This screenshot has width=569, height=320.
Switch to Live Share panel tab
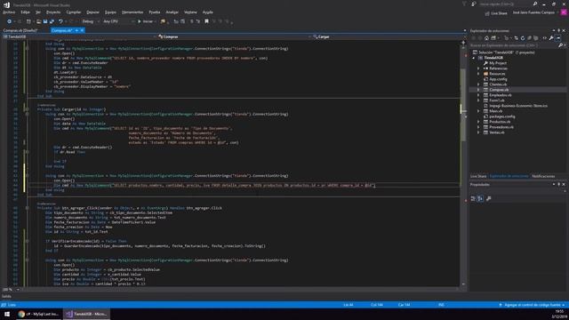[x=478, y=176]
